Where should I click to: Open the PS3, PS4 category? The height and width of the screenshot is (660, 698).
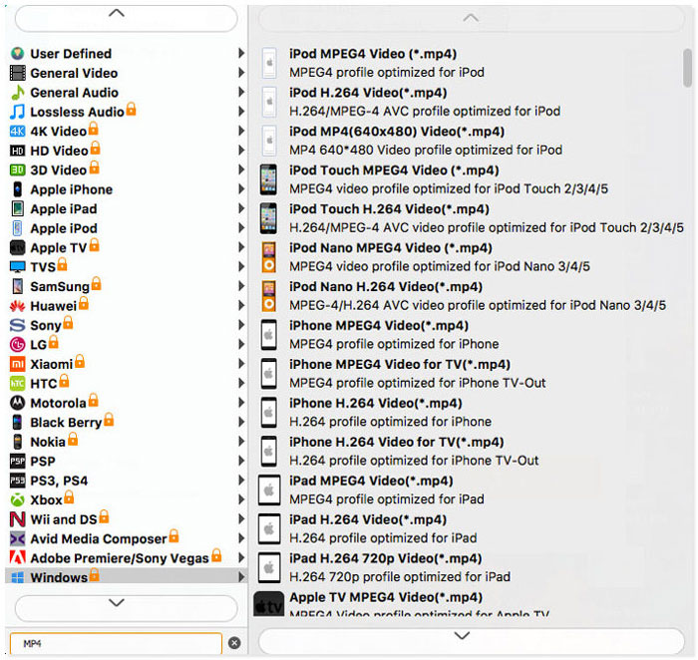tap(127, 481)
